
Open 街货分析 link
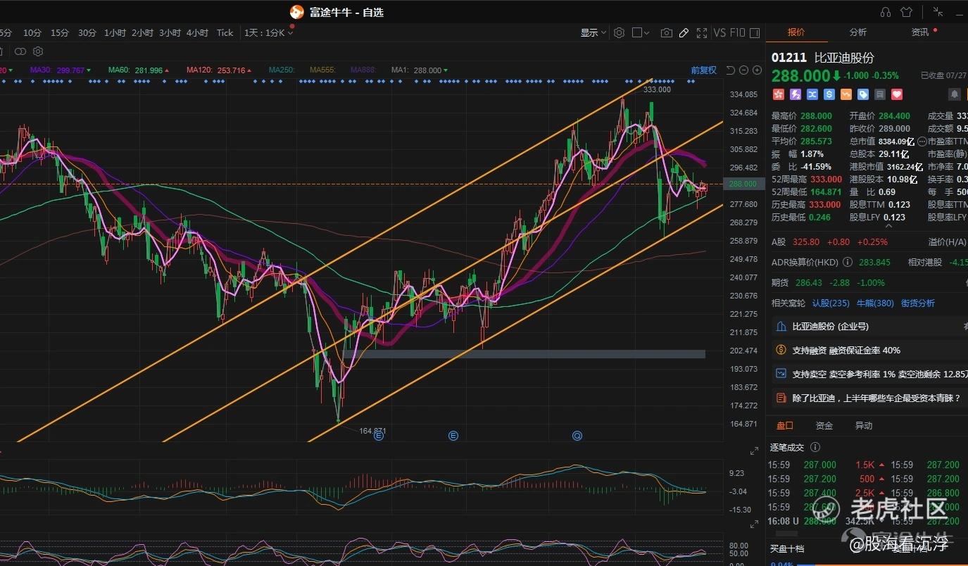(x=918, y=303)
